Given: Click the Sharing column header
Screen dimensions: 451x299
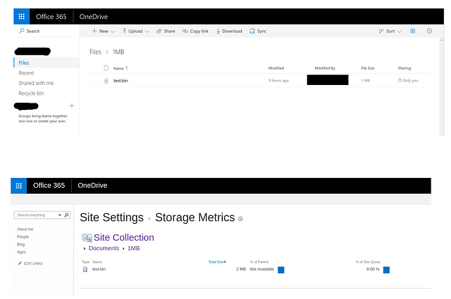Looking at the screenshot, I should tap(405, 68).
